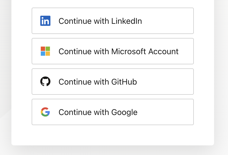This screenshot has width=228, height=155.
Task: Click the "Continue with LinkedIn" text label
Action: tap(100, 21)
